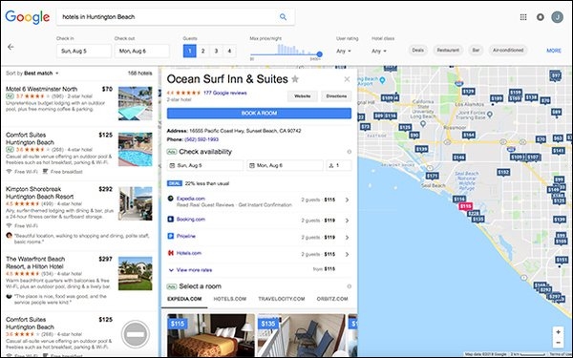
Task: Adjust the max price per night slider handle
Action: (319, 54)
